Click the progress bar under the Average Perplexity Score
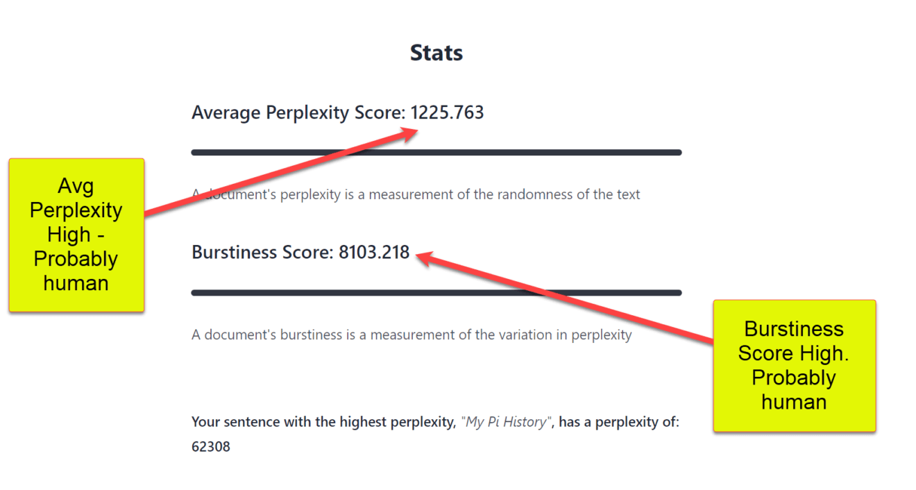916x490 pixels. (x=436, y=153)
